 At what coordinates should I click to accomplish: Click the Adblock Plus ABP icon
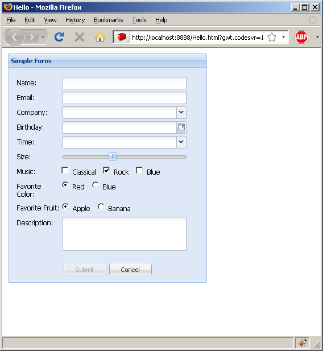coord(301,37)
